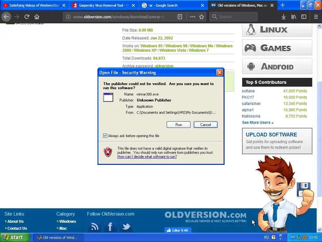Open the Firefox home page

pos(37,17)
